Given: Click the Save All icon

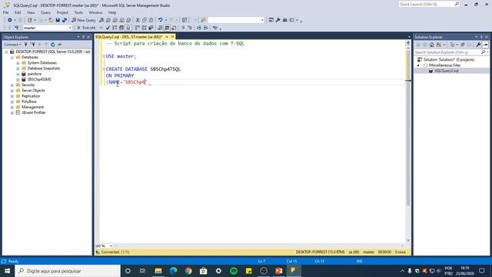Looking at the screenshot, I should pos(65,20).
